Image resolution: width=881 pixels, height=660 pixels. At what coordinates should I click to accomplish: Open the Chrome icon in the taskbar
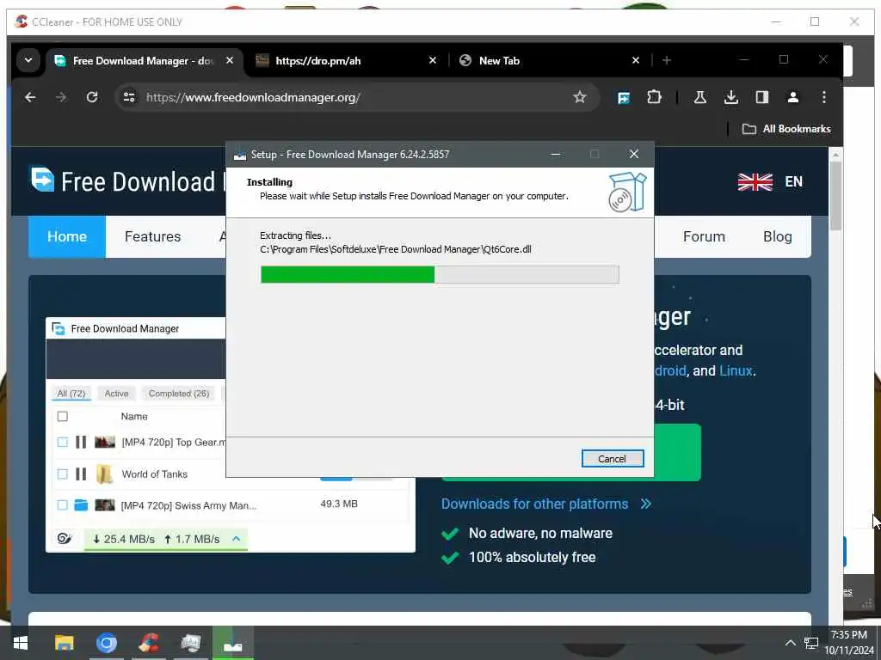pyautogui.click(x=106, y=643)
